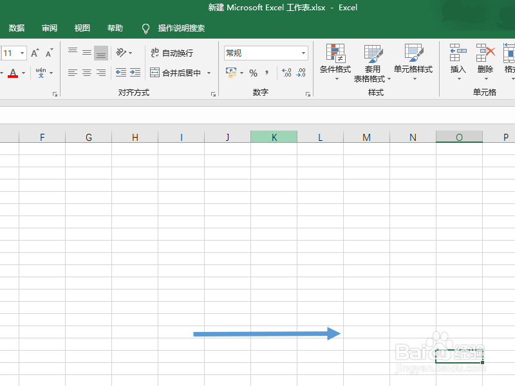This screenshot has height=386, width=515.
Task: Click 合并后居中 merge and center
Action: [x=175, y=73]
